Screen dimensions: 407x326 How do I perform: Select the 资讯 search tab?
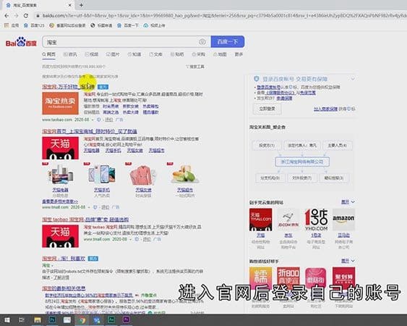70,54
